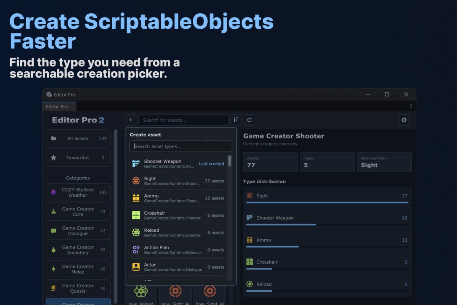Viewport: 457px width, 305px height.
Task: Click the folder icon beside All assets
Action: [x=54, y=138]
